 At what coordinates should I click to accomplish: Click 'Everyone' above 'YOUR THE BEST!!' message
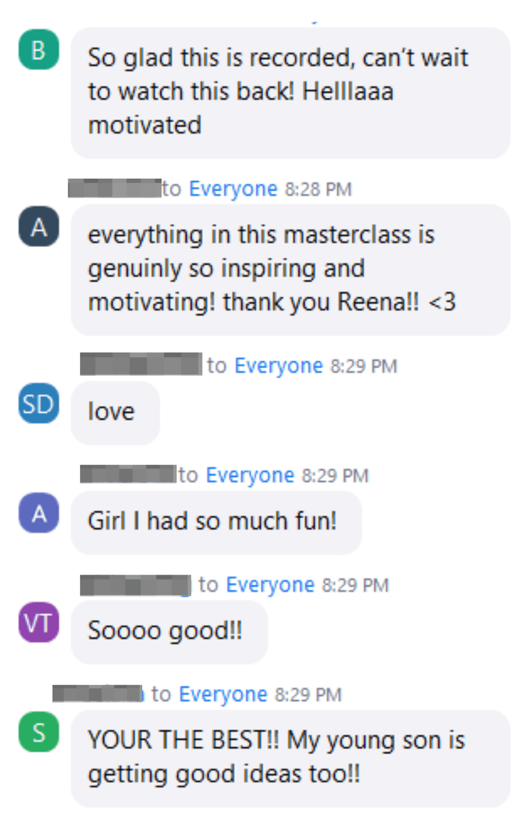pyautogui.click(x=223, y=695)
